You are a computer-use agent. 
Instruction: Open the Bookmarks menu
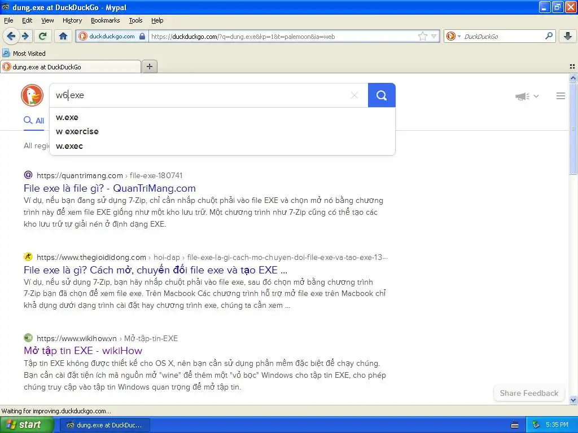tap(105, 21)
